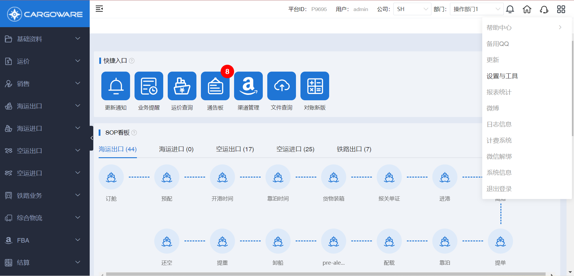The image size is (574, 276).
Task: Open 渠道管理 Amazon channel icon
Action: [x=248, y=86]
